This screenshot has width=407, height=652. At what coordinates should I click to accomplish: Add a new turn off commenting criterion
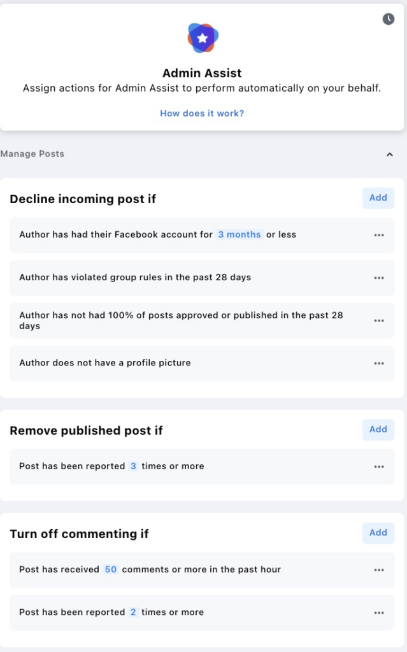click(378, 533)
